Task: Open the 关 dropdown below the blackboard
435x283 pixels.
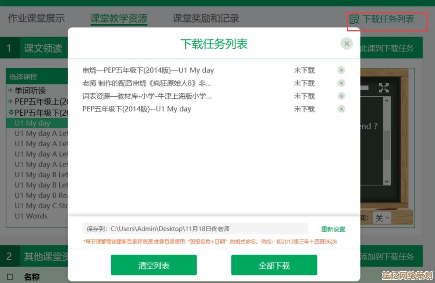Action: tap(382, 218)
